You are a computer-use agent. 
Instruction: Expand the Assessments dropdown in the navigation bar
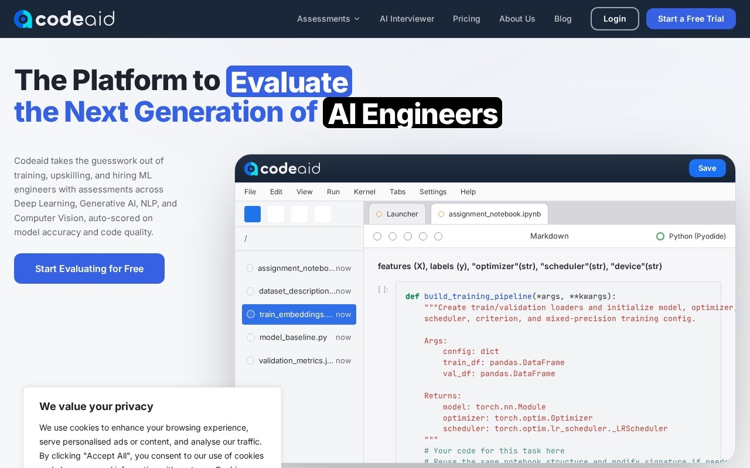point(329,19)
